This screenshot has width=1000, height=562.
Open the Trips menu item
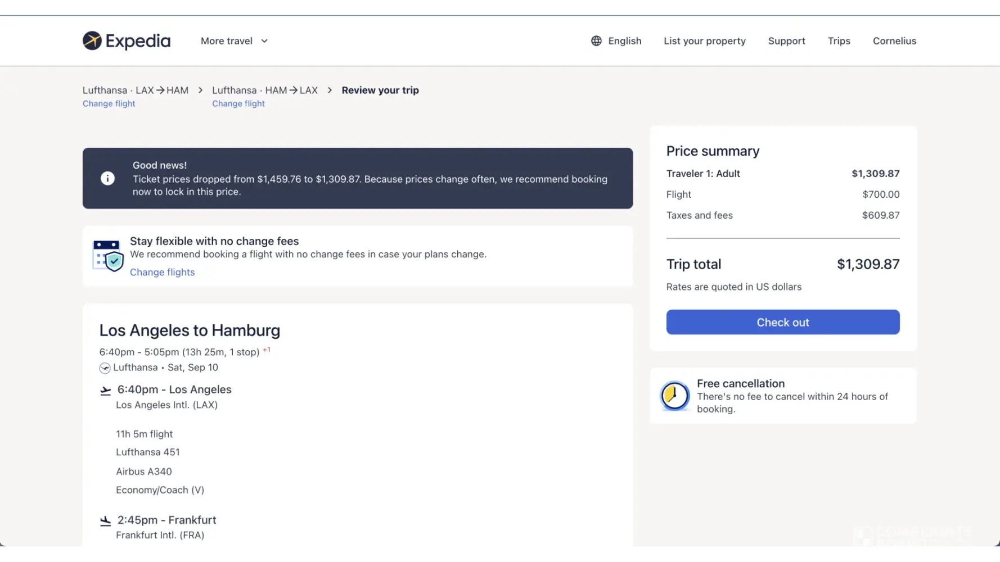[839, 41]
